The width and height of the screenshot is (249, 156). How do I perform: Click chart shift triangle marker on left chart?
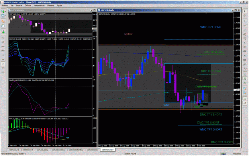(x=75, y=13)
